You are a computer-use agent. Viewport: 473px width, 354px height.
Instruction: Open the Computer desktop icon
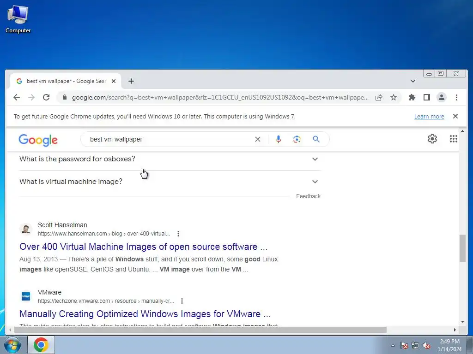[18, 19]
